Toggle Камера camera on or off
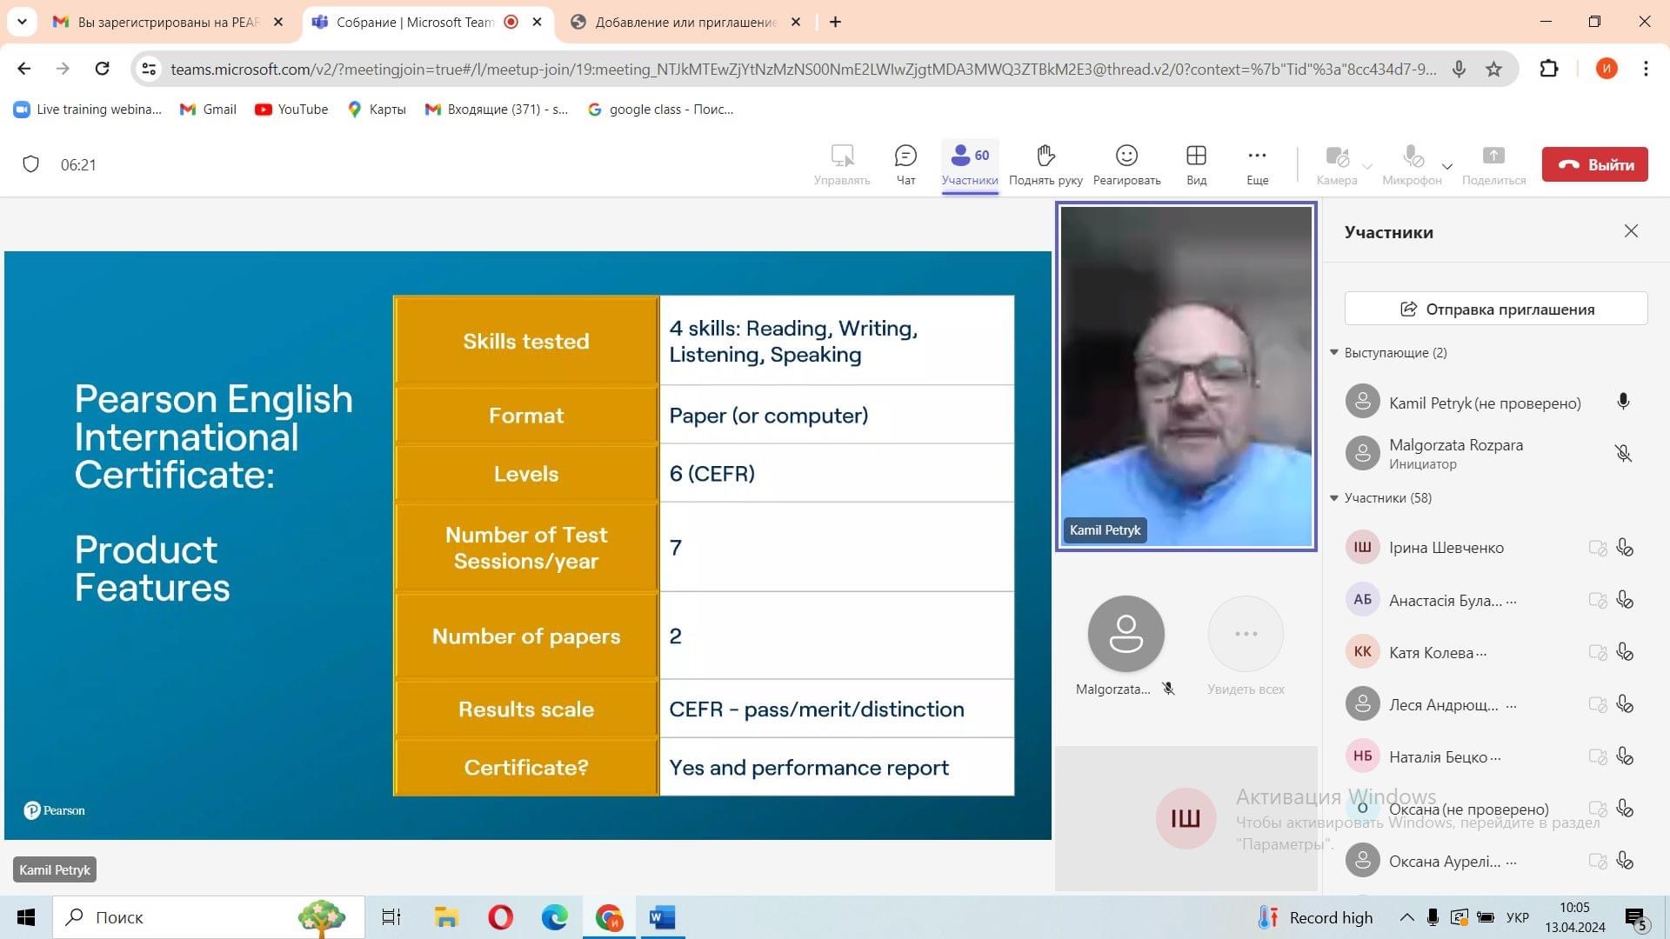 tap(1337, 164)
